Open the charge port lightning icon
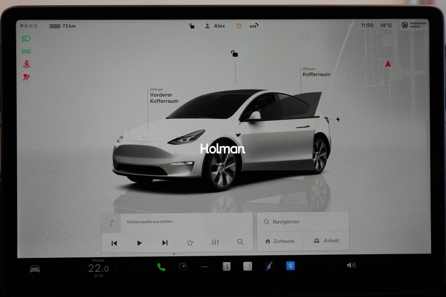 click(x=338, y=119)
